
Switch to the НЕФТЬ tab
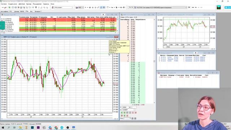(22, 11)
